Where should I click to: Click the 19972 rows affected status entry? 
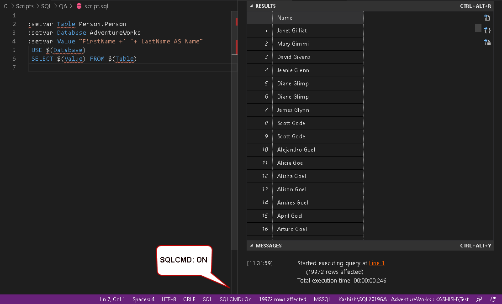(283, 299)
